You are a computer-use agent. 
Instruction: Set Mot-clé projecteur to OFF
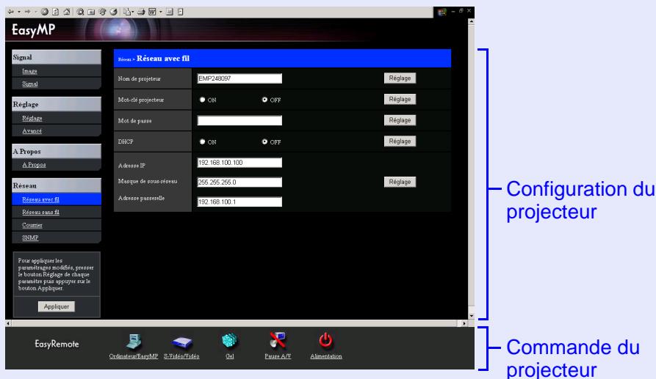point(265,100)
